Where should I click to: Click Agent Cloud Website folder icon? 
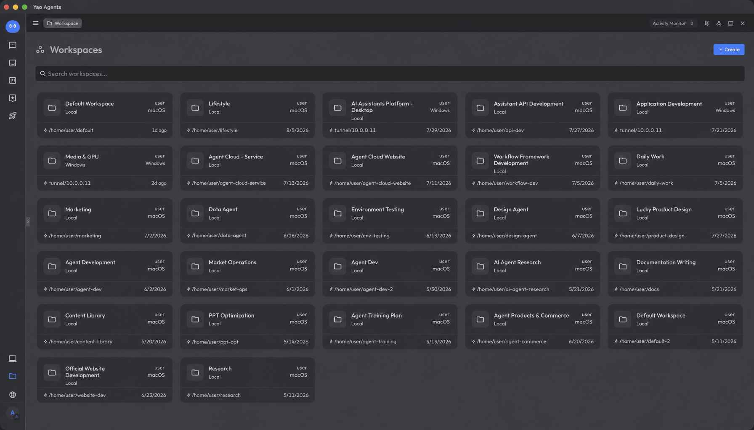(337, 161)
